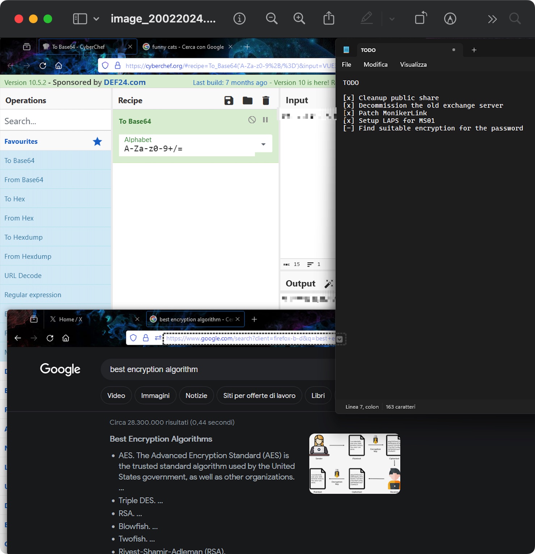Filter results by Notizie
Screen dimensions: 535x554
pyautogui.click(x=196, y=395)
